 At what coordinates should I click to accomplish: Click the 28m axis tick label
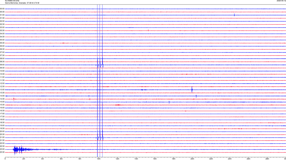point(267,159)
